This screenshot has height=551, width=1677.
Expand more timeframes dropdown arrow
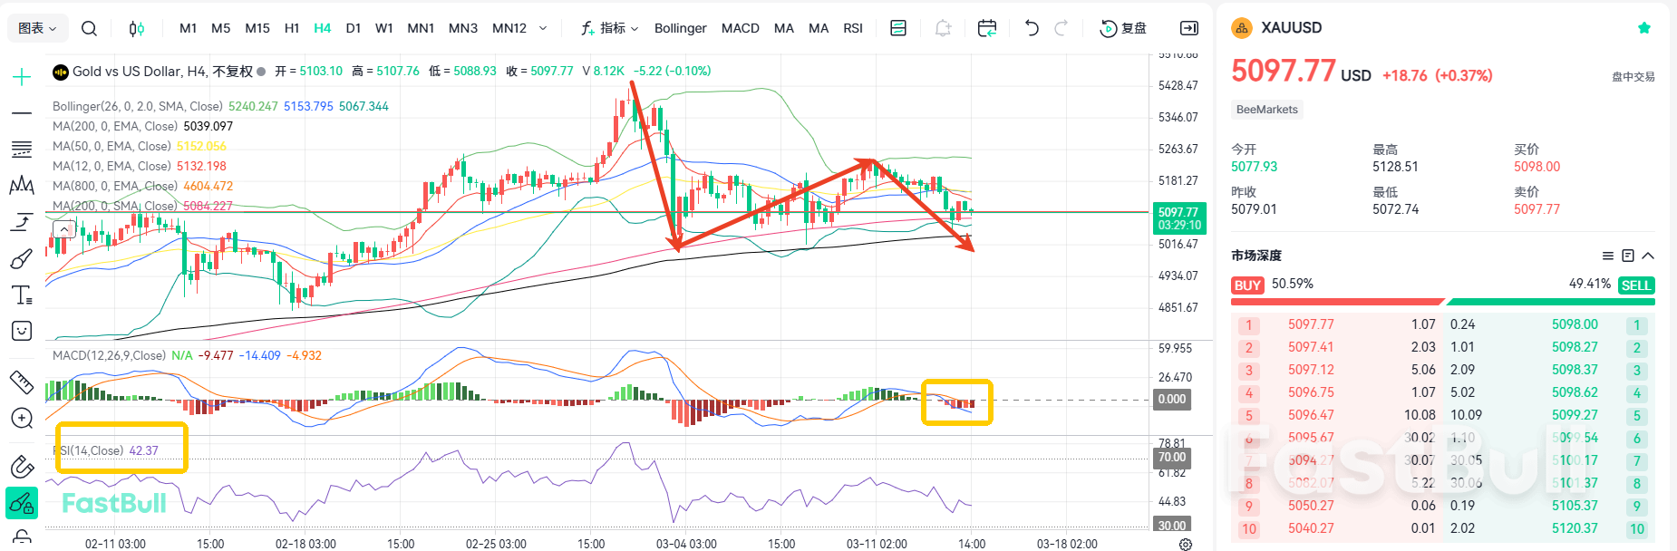543,28
